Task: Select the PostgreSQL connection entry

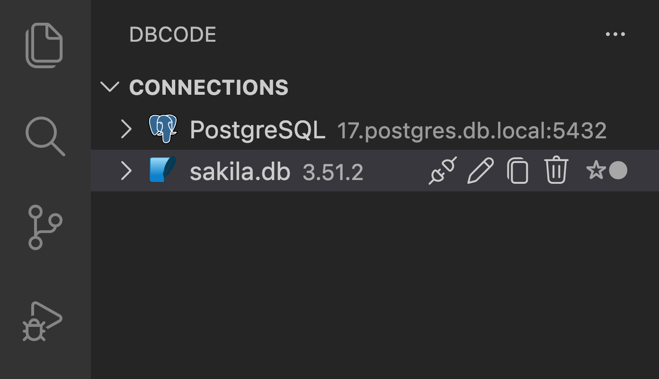Action: (258, 128)
